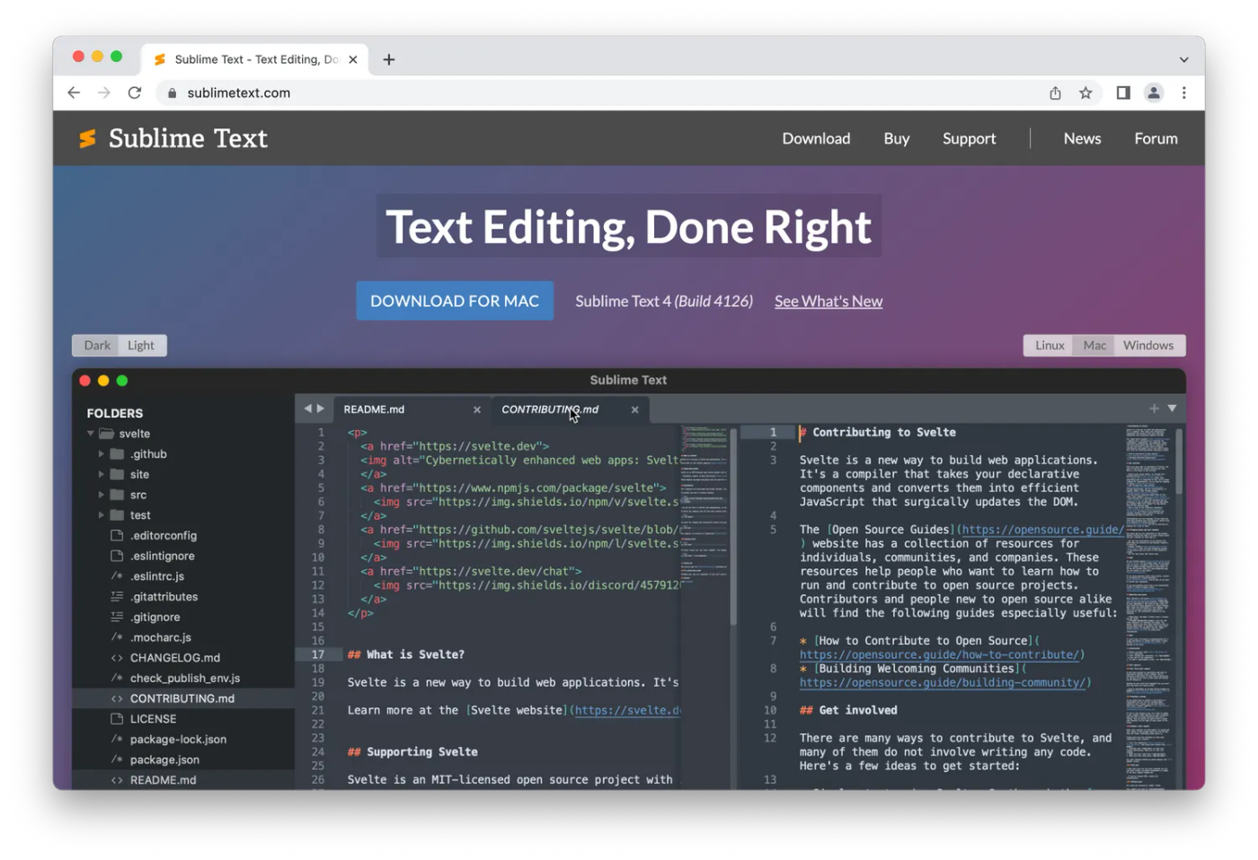Image resolution: width=1258 pixels, height=860 pixels.
Task: Click the new tab plus icon in the editor
Action: [1153, 408]
